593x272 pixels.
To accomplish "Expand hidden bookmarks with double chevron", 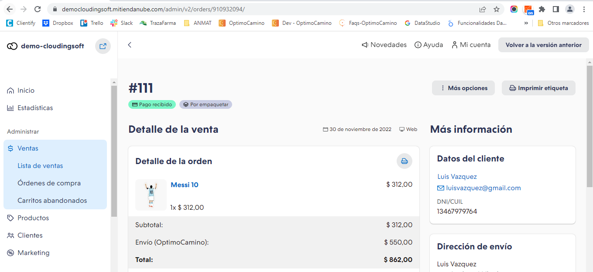I will coord(526,23).
